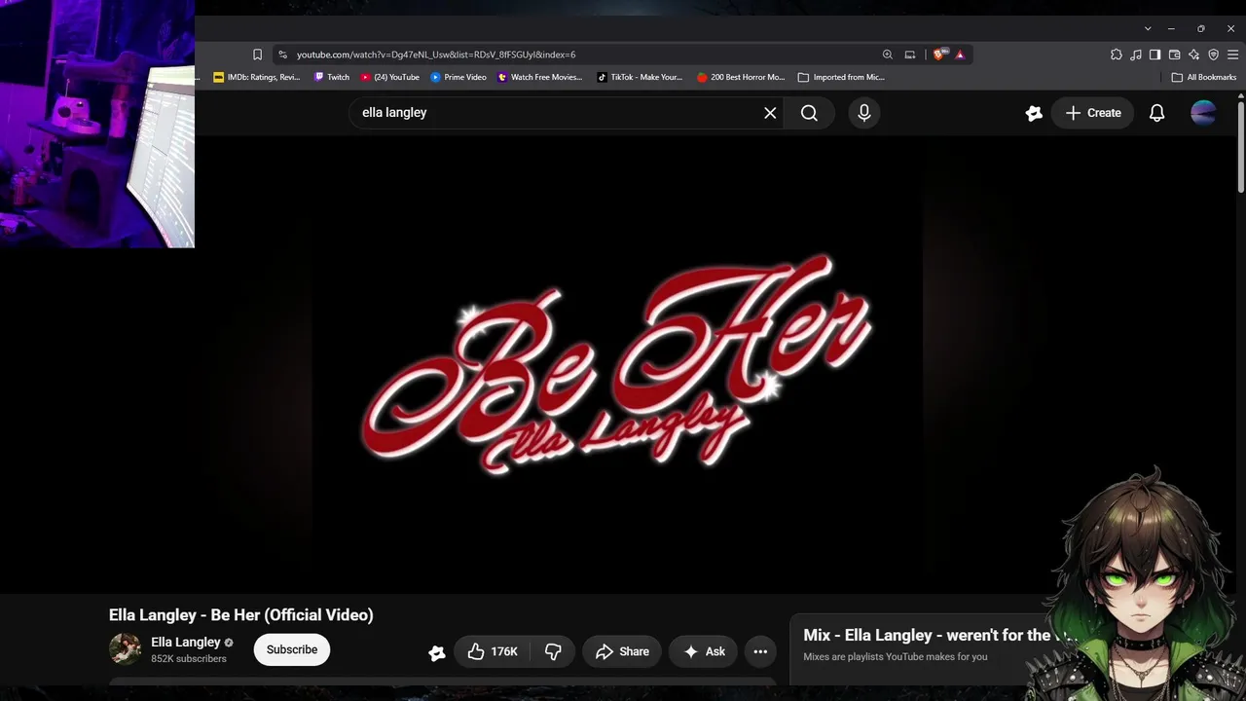Open Ella Langley channel avatar
The image size is (1246, 701).
[125, 648]
